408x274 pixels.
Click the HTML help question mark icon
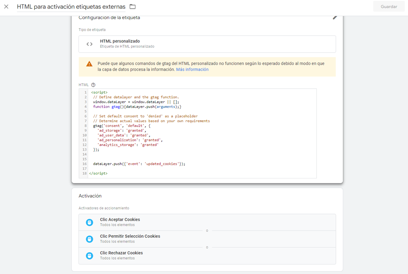[x=93, y=85]
